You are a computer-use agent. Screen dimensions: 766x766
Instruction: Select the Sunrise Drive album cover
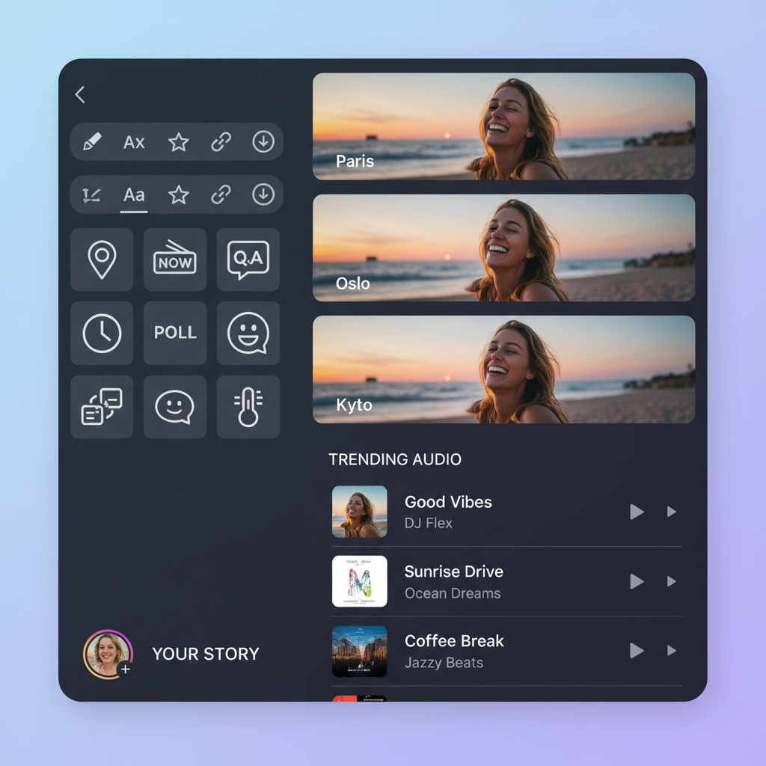click(360, 581)
